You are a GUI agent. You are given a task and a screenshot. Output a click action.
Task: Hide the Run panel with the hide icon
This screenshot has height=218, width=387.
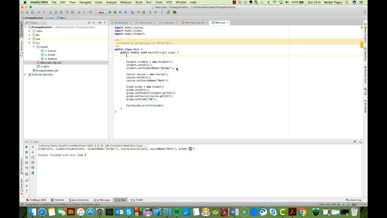tap(360, 142)
